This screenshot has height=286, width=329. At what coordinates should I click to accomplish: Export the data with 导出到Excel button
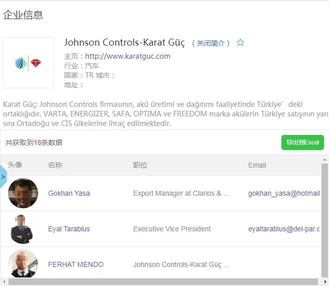[x=302, y=142]
